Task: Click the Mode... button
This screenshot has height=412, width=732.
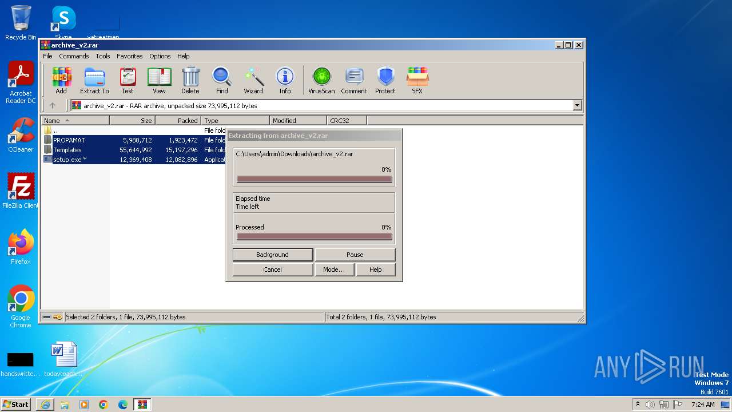Action: (334, 270)
